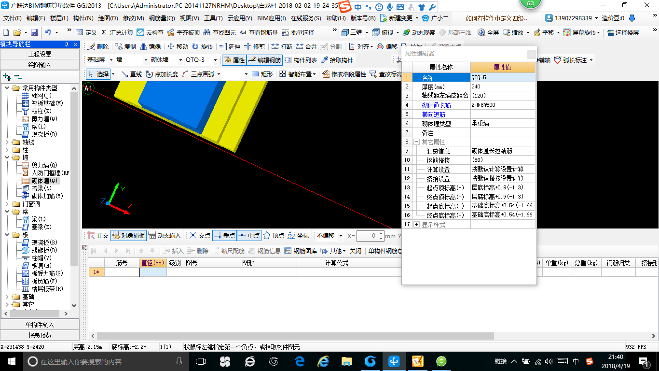Screen dimensions: 659x371
Task: Select the 修剪 trim tool
Action: click(x=254, y=46)
